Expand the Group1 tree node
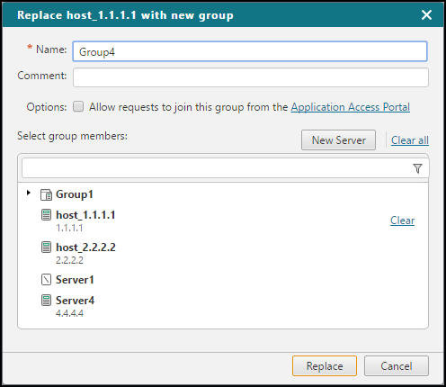The height and width of the screenshot is (387, 446). click(29, 193)
